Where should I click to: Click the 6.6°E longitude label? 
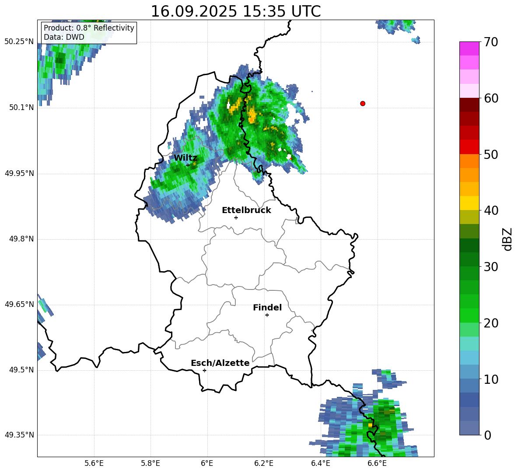coord(377,463)
